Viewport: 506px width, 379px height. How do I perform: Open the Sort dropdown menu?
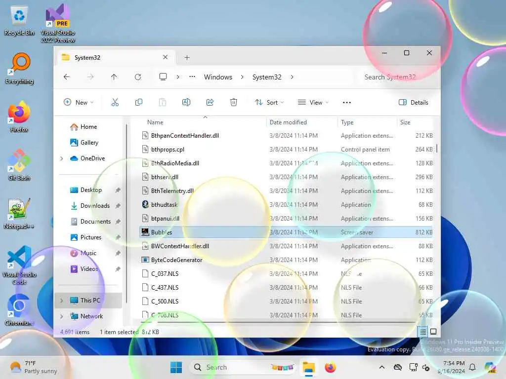269,103
